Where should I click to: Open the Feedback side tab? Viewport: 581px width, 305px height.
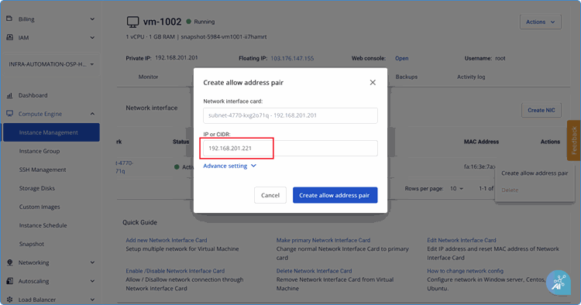[574, 140]
